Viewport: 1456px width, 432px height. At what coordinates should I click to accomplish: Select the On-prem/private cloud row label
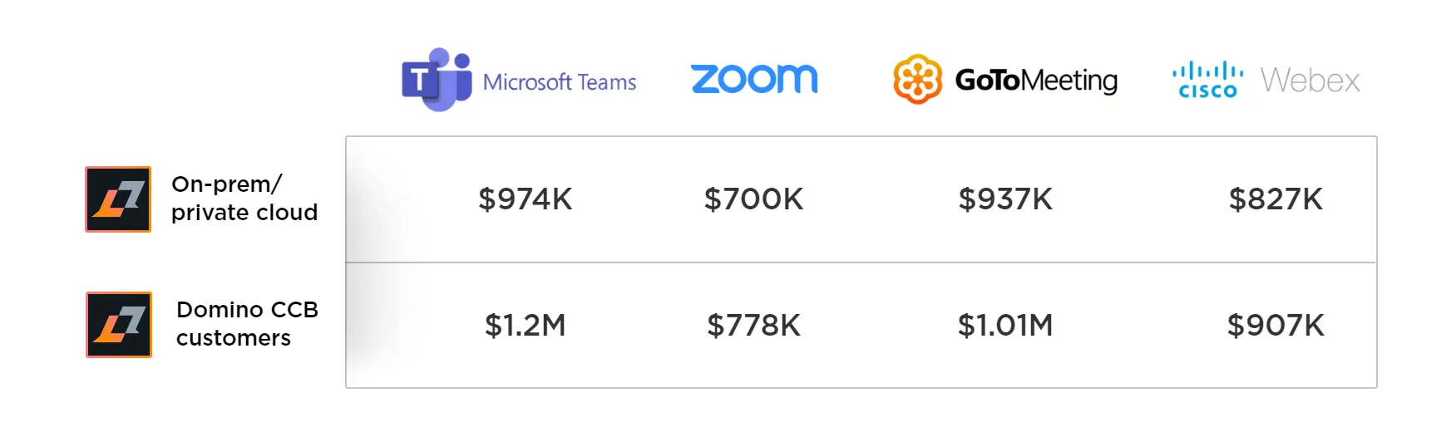(x=244, y=199)
